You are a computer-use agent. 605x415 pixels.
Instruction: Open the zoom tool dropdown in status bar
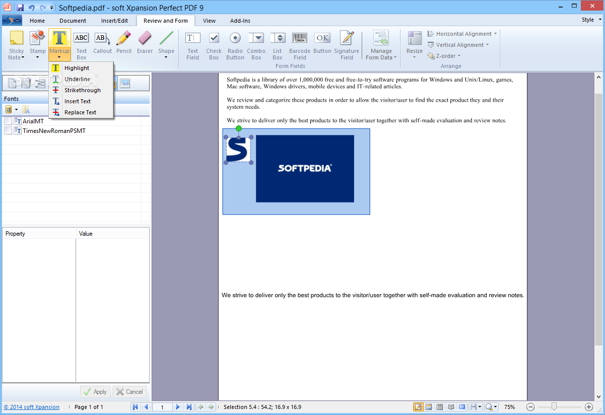click(x=491, y=407)
